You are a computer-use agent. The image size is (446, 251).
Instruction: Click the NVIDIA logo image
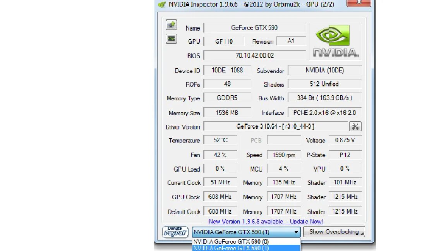click(x=335, y=41)
